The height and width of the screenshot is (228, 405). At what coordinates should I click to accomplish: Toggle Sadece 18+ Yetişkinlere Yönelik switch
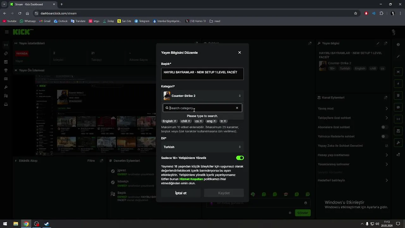[240, 158]
